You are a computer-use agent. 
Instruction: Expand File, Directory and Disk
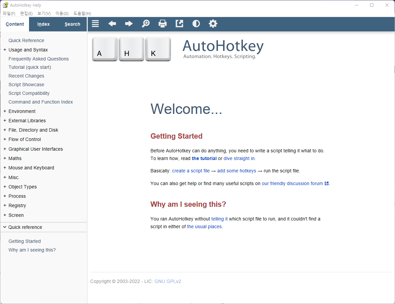pyautogui.click(x=5, y=130)
